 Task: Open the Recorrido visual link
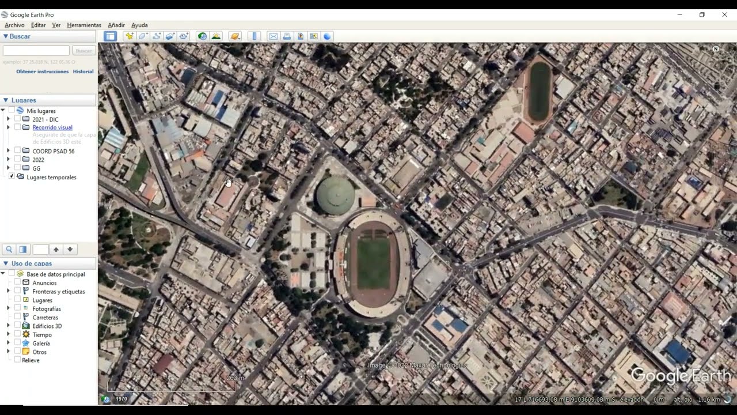click(x=52, y=127)
